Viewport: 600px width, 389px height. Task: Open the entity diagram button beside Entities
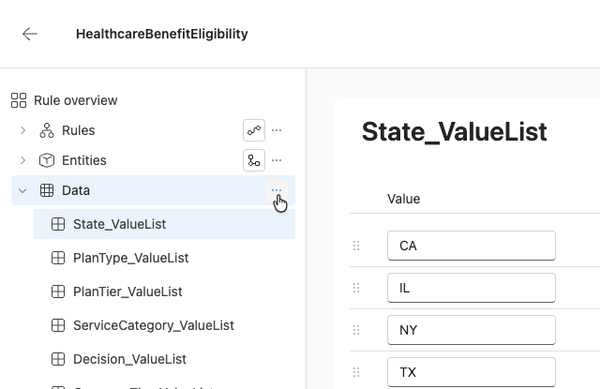254,160
